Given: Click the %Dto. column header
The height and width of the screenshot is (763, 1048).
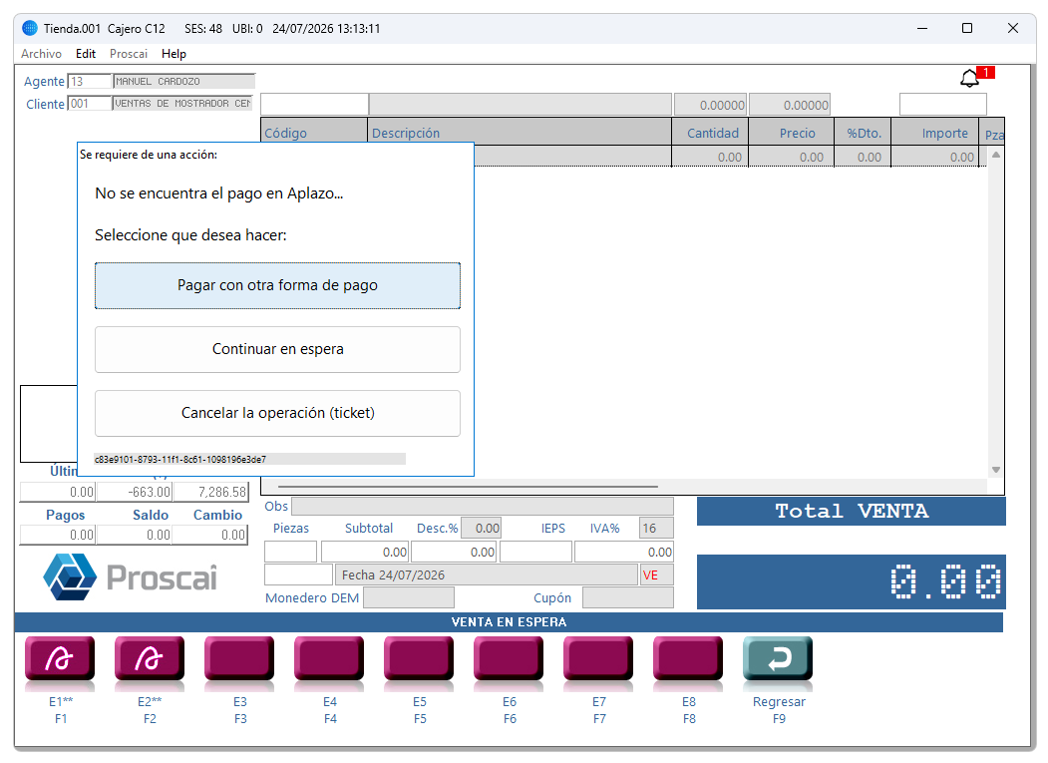Looking at the screenshot, I should pyautogui.click(x=863, y=133).
